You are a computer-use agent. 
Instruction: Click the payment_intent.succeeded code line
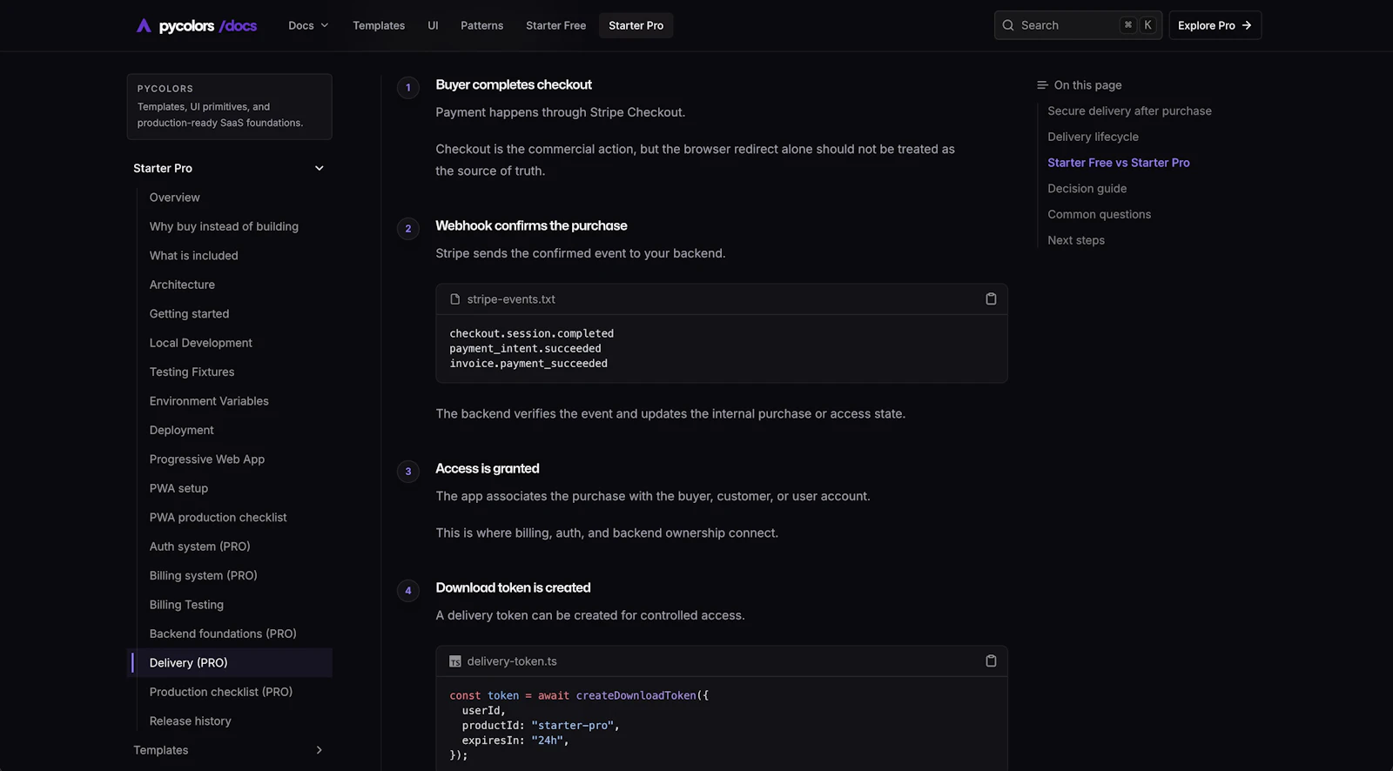(x=525, y=348)
